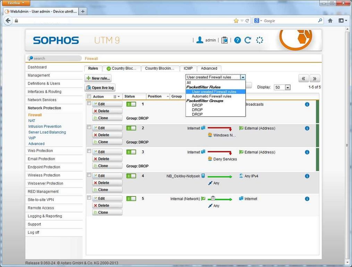
Task: Open NAT under Network Protection
Action: click(32, 121)
